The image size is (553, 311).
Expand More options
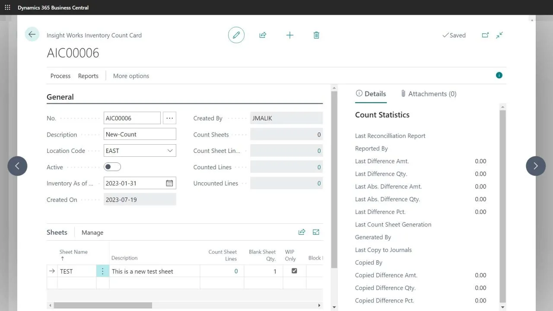tap(130, 76)
